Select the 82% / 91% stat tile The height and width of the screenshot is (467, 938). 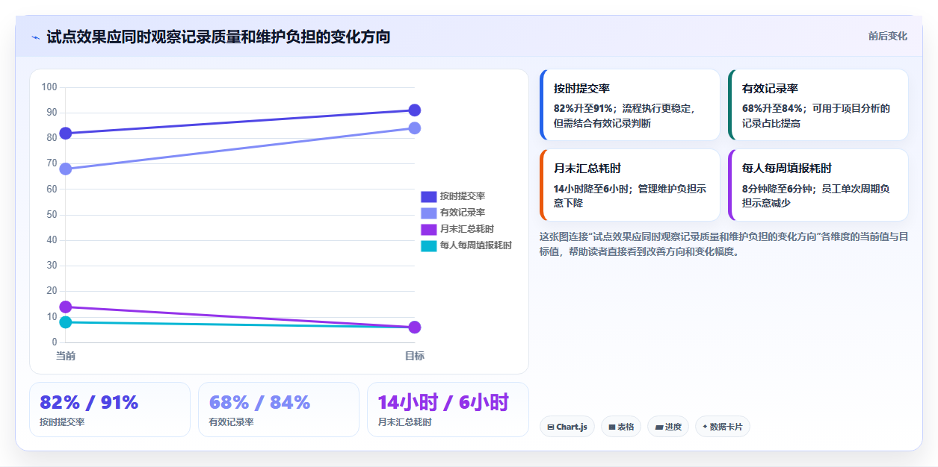coord(110,410)
